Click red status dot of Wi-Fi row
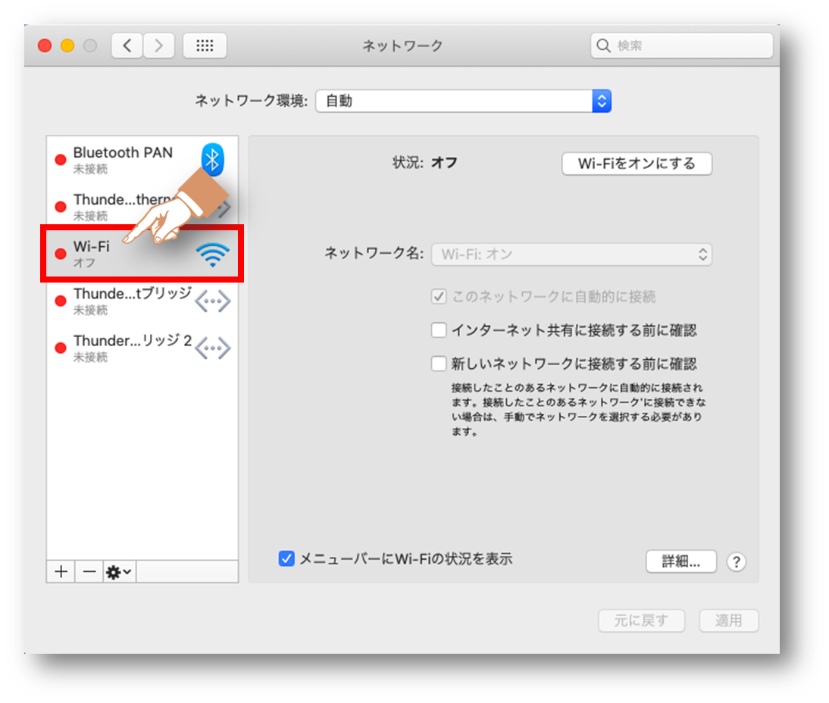 pos(61,255)
